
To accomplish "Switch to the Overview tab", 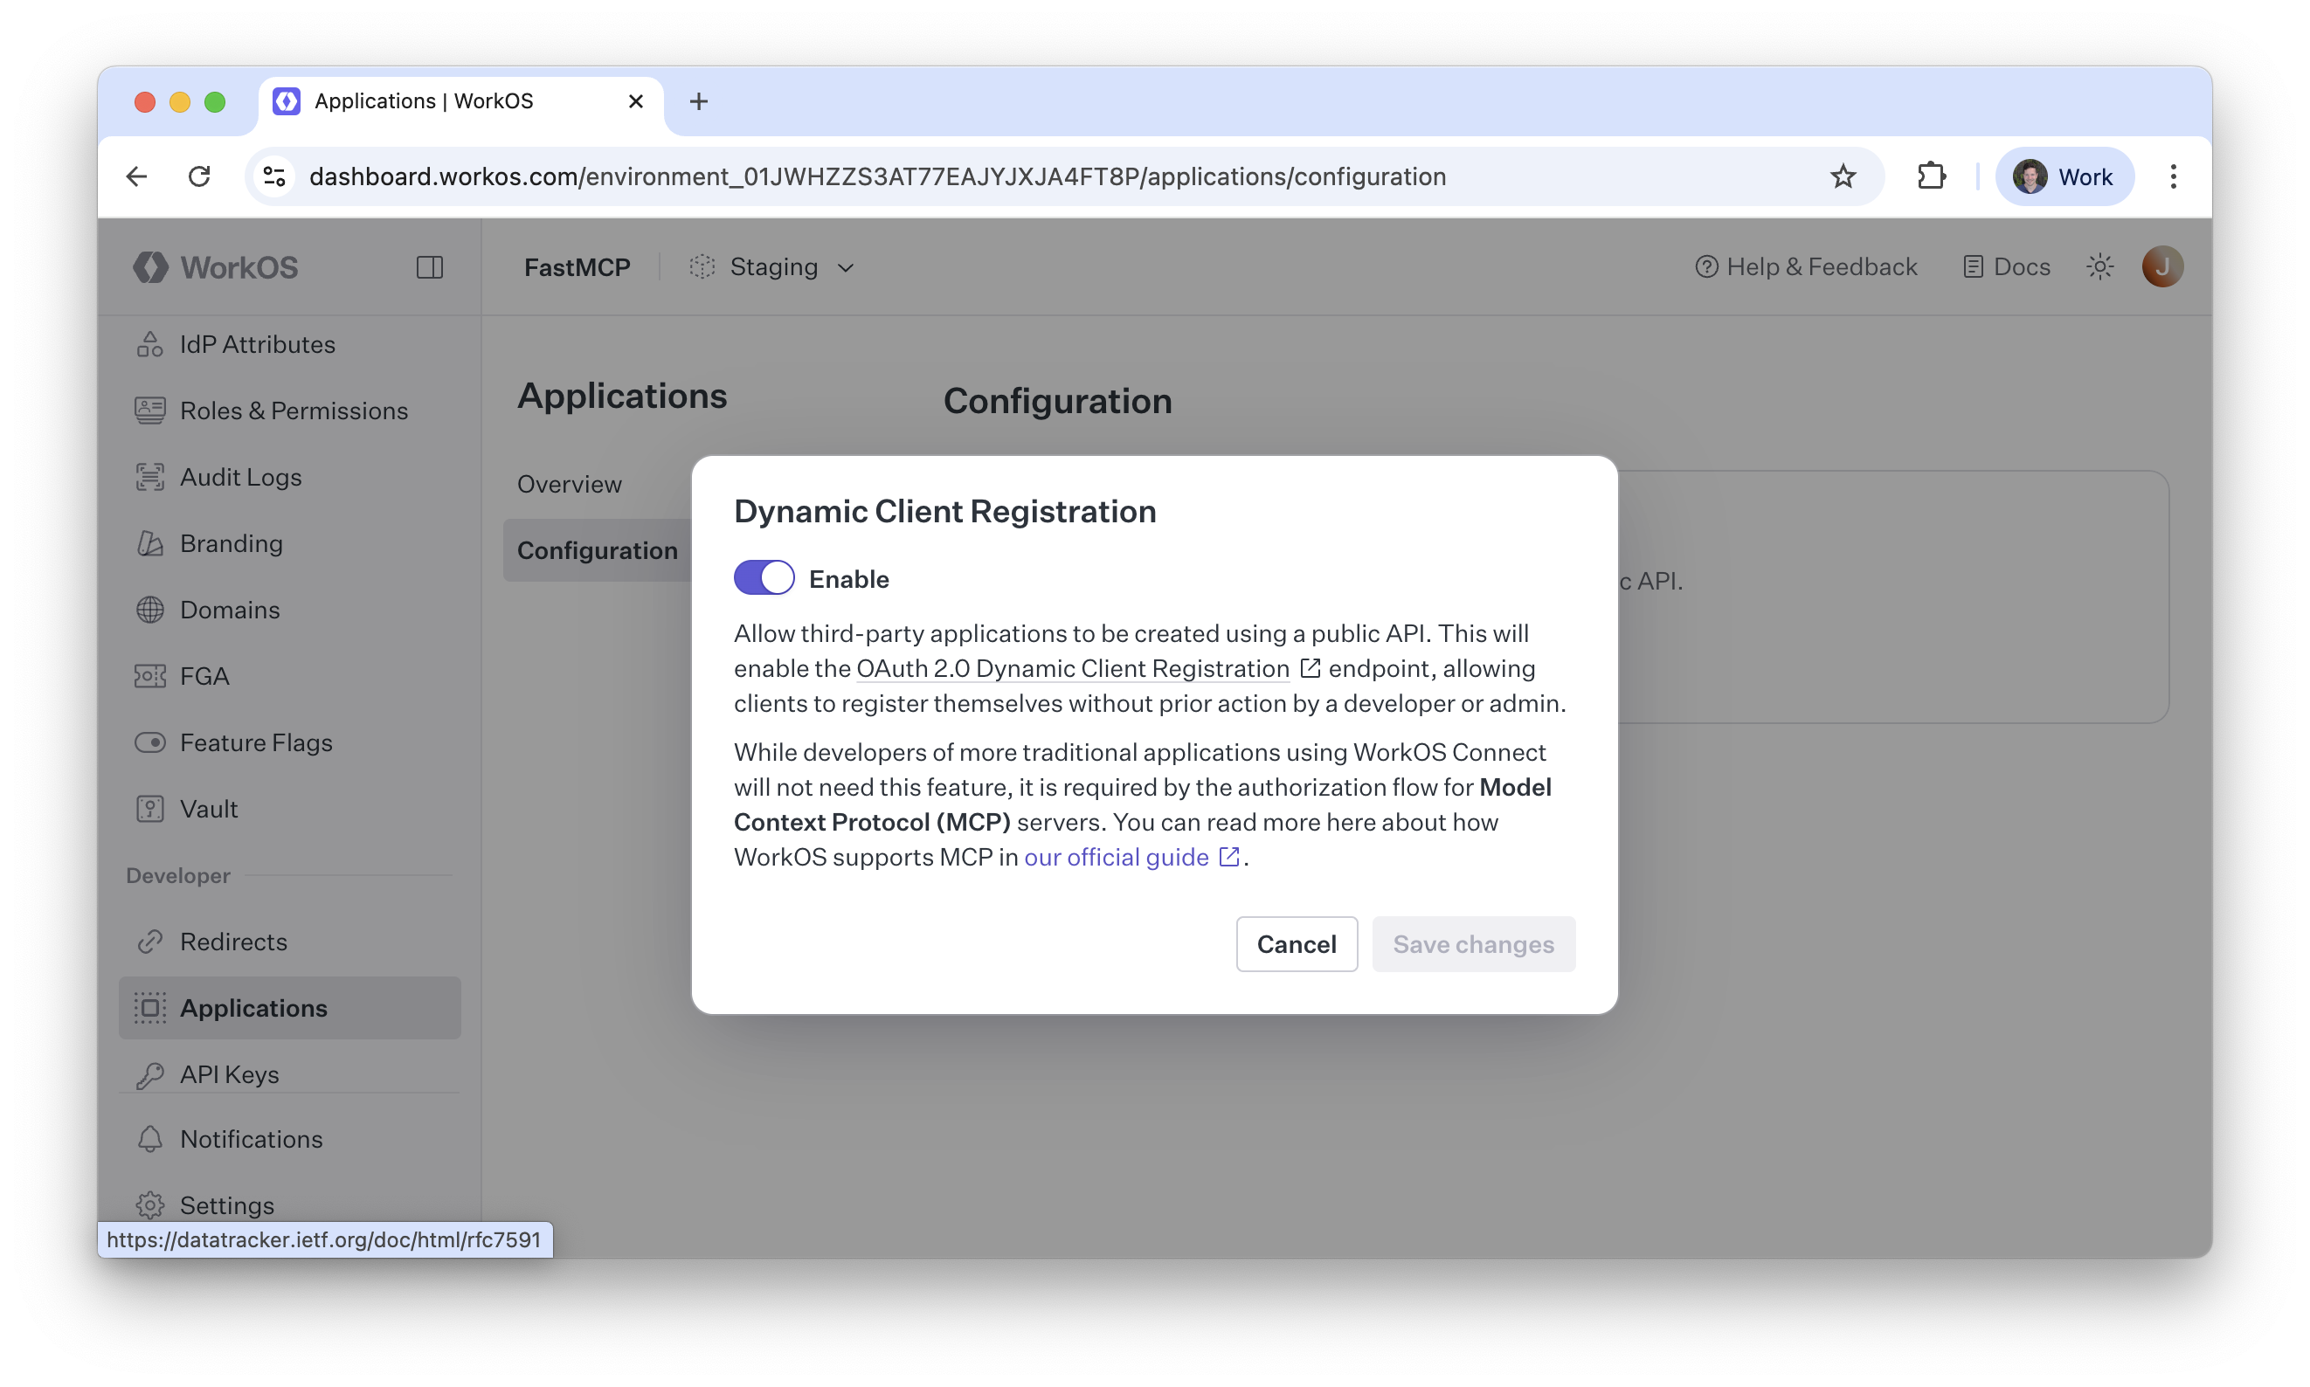I will (x=569, y=483).
